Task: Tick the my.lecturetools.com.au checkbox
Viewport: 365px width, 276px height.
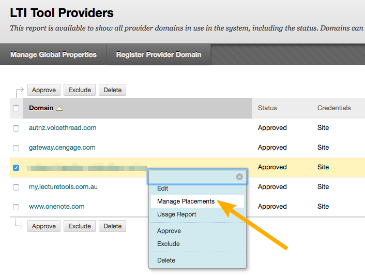Action: pyautogui.click(x=16, y=187)
